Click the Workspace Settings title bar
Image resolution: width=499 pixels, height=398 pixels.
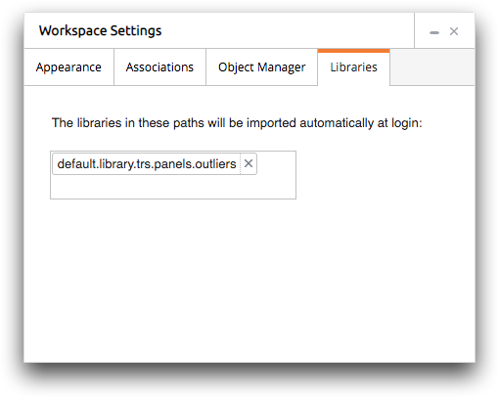(x=219, y=30)
